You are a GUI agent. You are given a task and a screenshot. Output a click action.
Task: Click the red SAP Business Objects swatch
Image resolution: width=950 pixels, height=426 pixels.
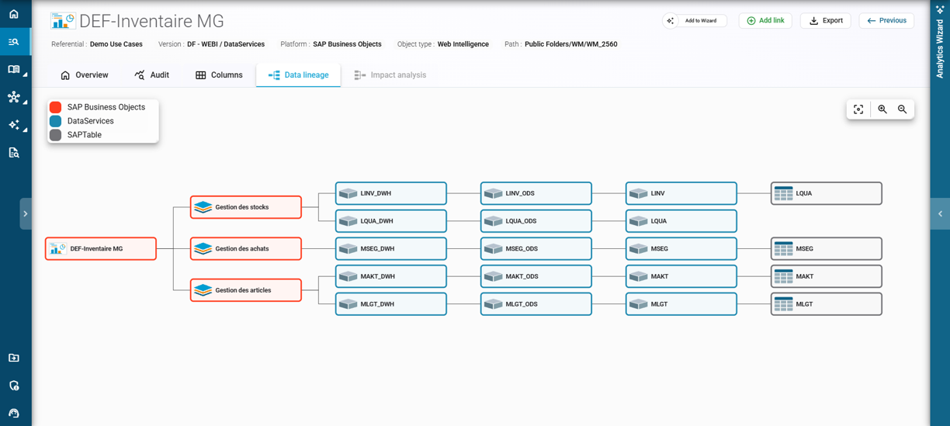click(56, 107)
